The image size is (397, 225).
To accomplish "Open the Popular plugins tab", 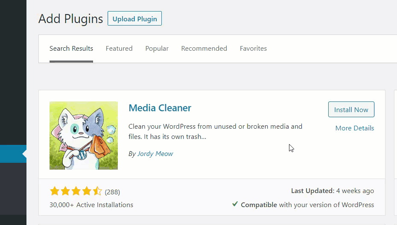I will click(x=157, y=48).
